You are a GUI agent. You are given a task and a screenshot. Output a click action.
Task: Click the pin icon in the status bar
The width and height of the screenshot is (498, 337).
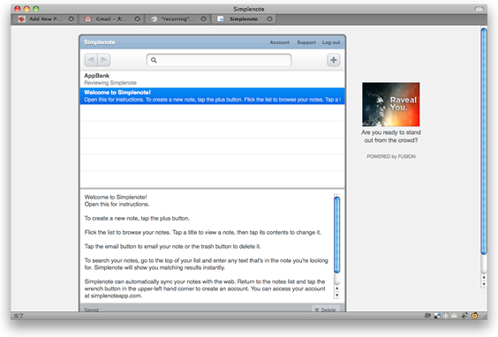[464, 316]
